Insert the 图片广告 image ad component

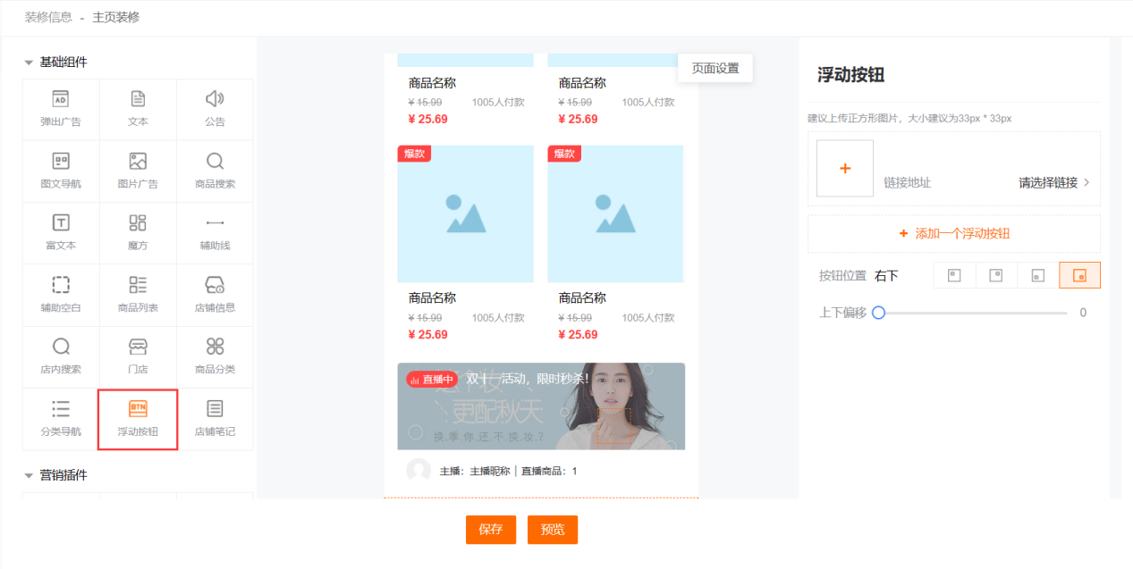coord(138,170)
